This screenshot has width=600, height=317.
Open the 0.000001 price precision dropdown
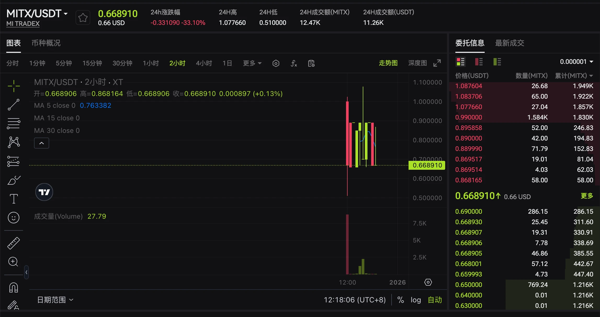576,62
